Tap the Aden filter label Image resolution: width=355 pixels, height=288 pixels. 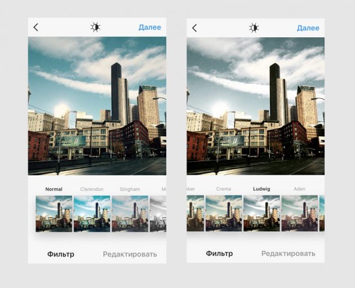[300, 189]
